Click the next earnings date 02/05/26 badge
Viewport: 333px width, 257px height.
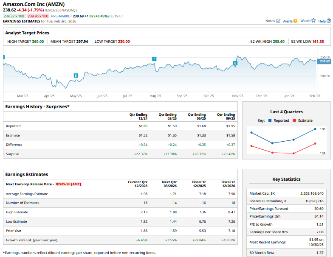pyautogui.click(x=68, y=184)
